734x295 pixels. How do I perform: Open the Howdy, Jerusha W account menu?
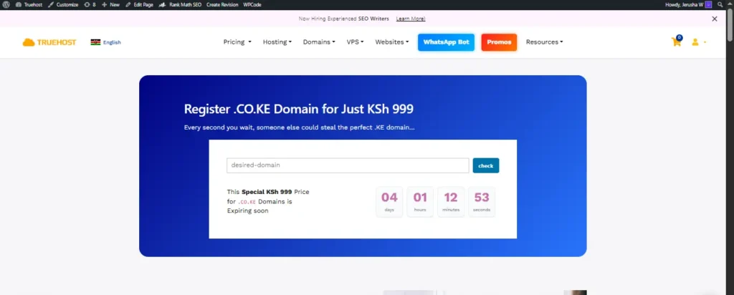tap(688, 5)
